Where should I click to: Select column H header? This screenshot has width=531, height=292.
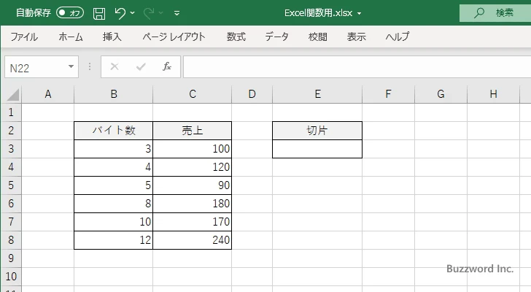pyautogui.click(x=493, y=94)
